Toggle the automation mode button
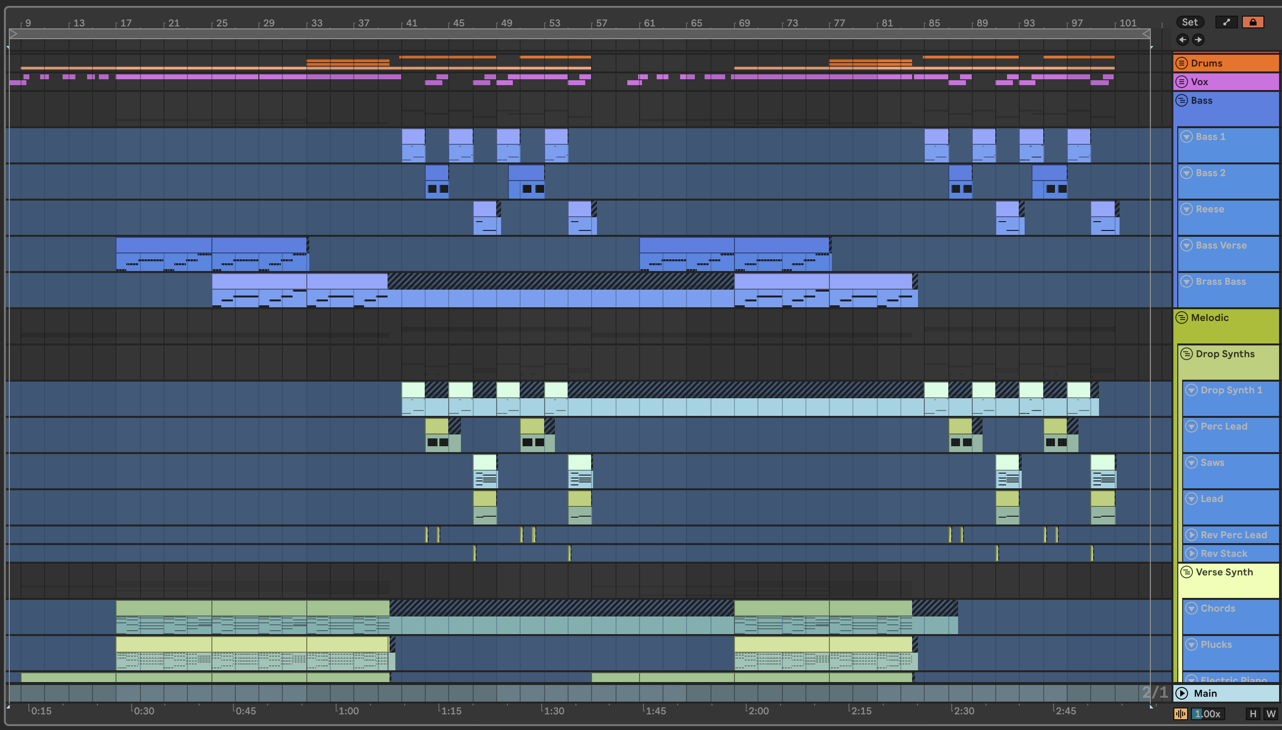The image size is (1282, 730). [x=1226, y=22]
